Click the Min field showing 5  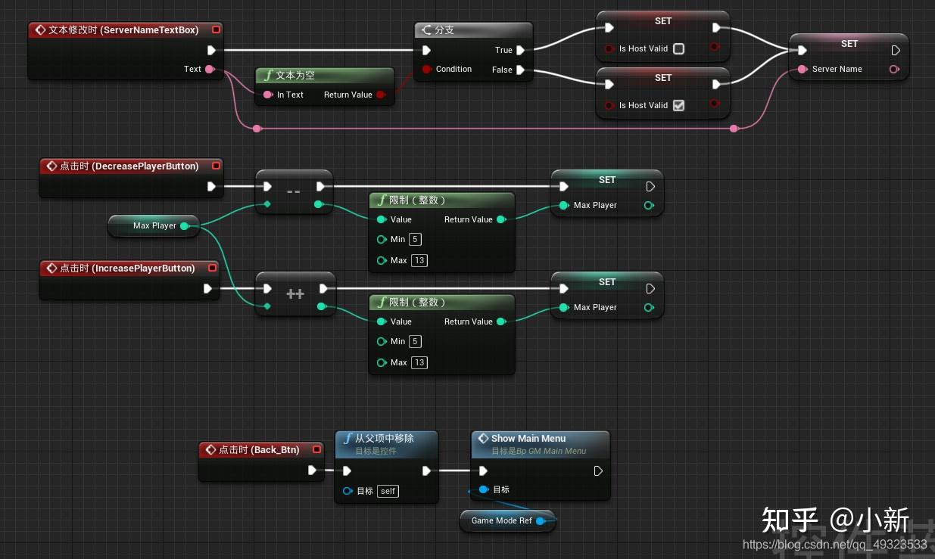[x=415, y=239]
